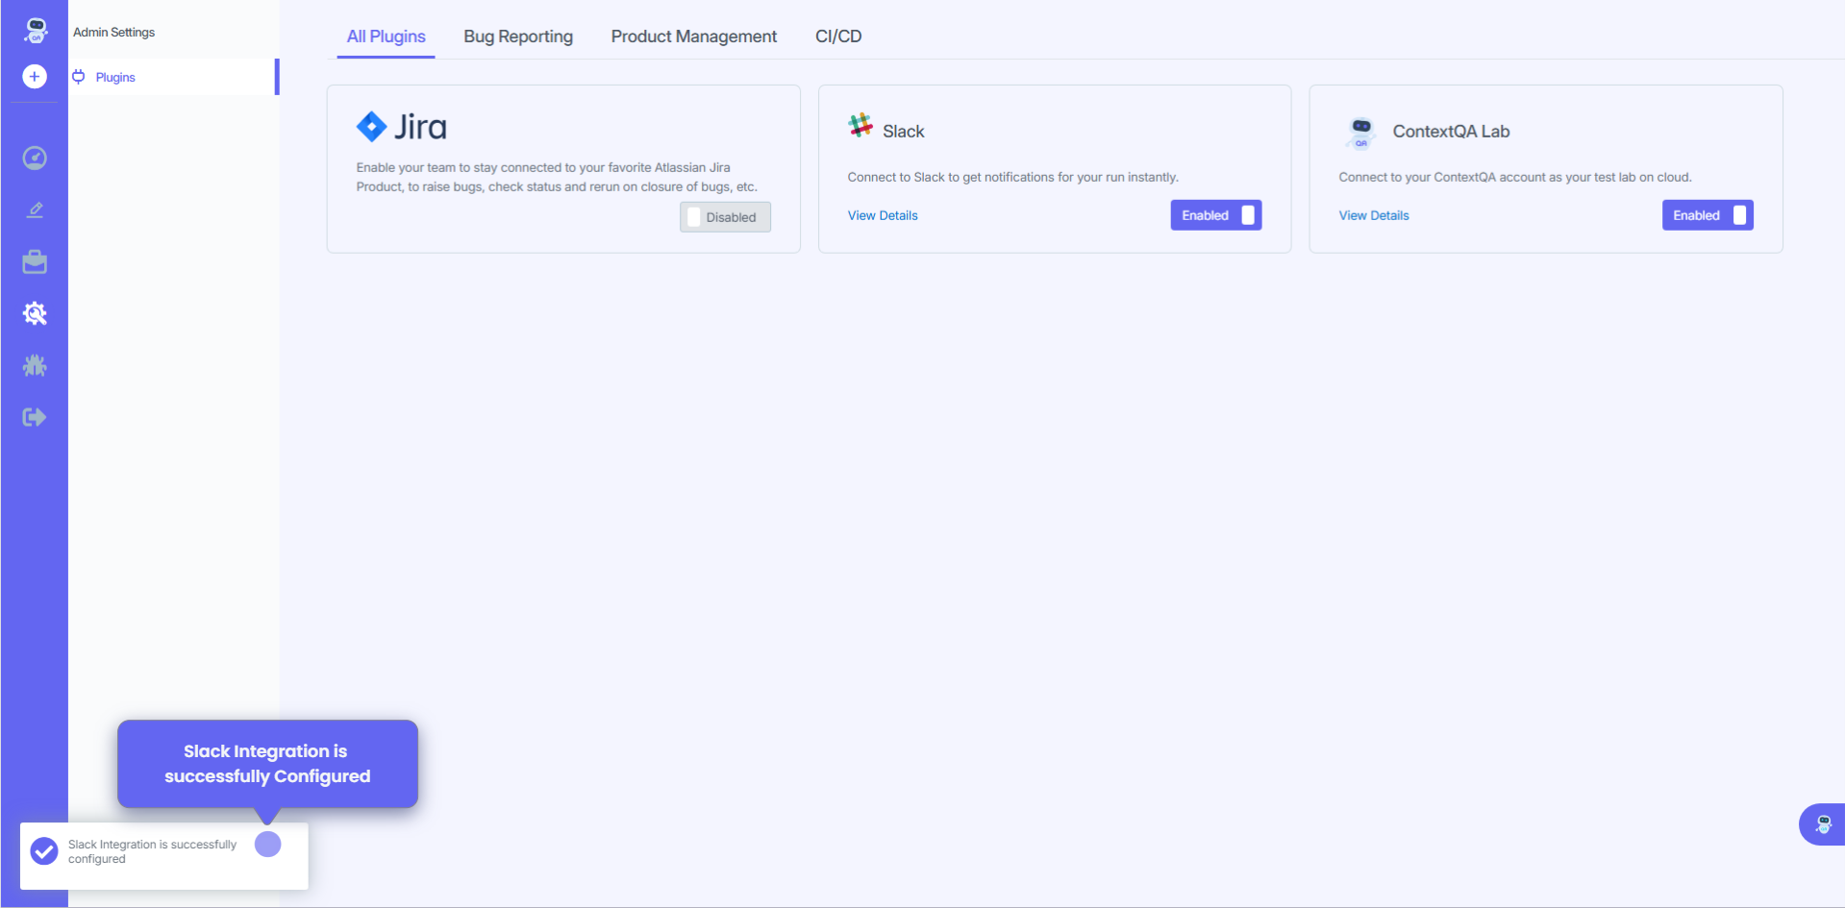
Task: Disable the Slack Enabled toggle
Action: (x=1215, y=215)
